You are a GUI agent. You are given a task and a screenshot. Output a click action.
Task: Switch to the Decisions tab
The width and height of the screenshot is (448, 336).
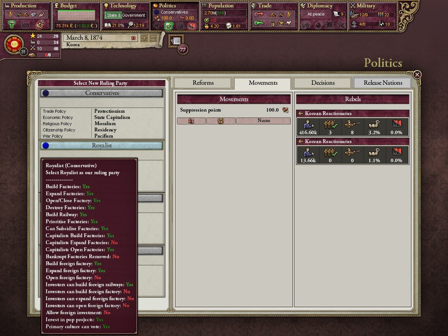point(323,83)
